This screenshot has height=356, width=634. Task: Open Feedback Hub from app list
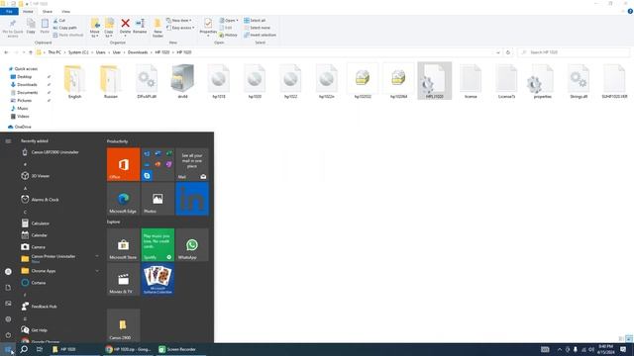[44, 307]
